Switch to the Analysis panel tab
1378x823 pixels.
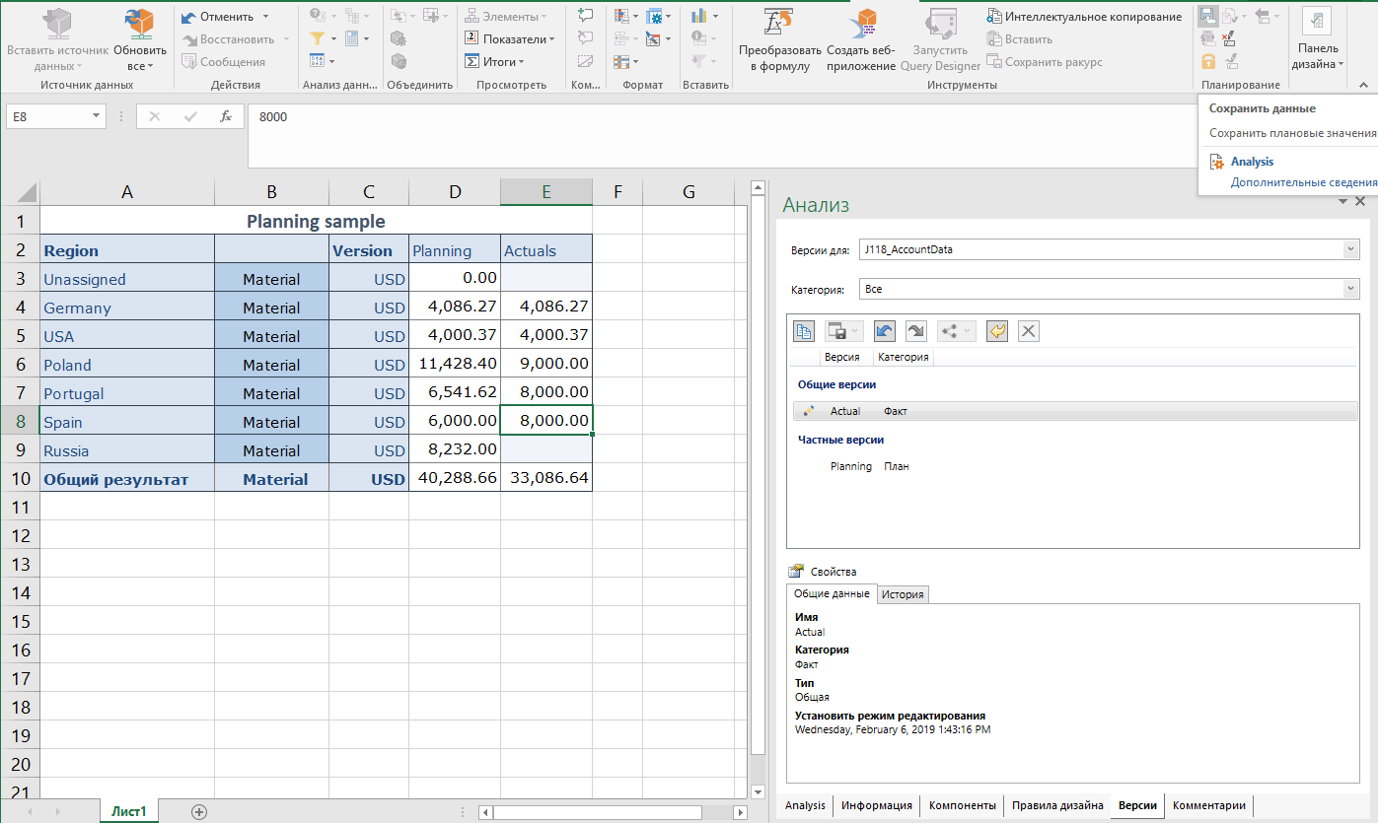pos(805,805)
